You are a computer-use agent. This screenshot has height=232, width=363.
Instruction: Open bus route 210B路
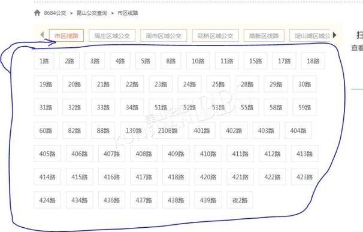pyautogui.click(x=168, y=130)
